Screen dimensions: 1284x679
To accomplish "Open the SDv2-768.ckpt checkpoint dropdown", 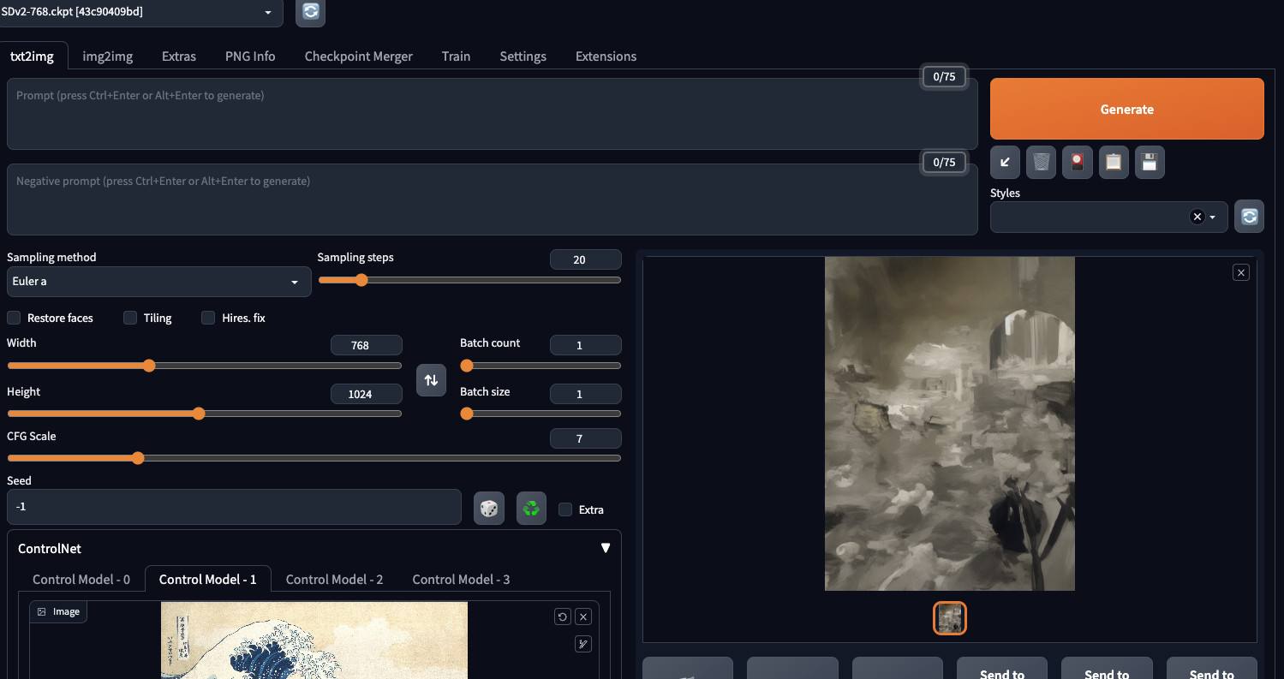I will 140,12.
